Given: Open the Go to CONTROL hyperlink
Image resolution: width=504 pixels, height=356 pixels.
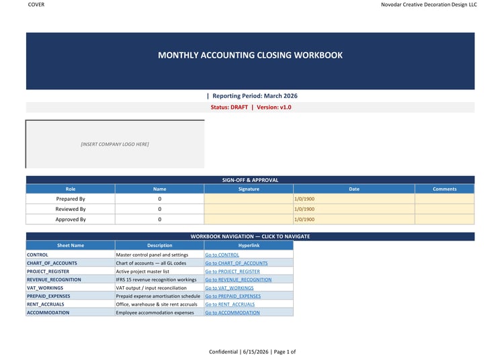Looking at the screenshot, I should tap(222, 255).
